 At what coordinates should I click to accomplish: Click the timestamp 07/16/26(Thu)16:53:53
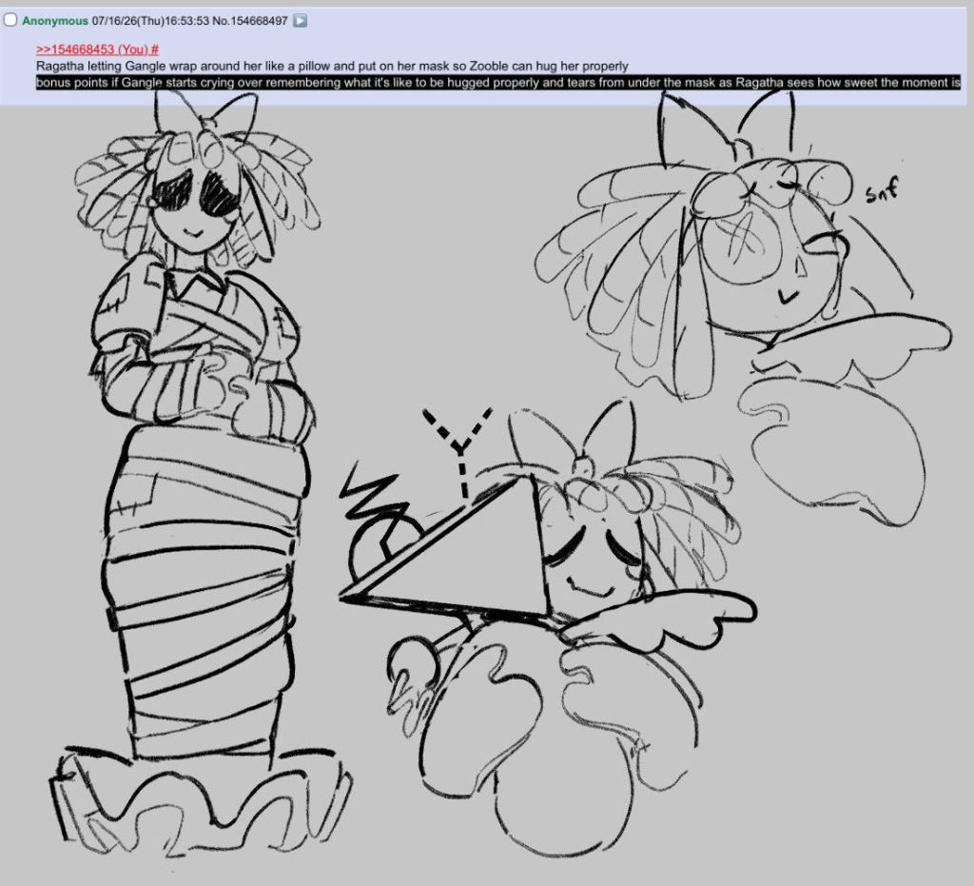tap(150, 21)
